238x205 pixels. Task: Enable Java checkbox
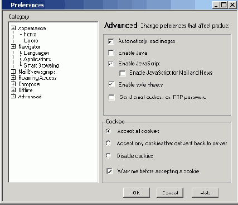(x=111, y=53)
